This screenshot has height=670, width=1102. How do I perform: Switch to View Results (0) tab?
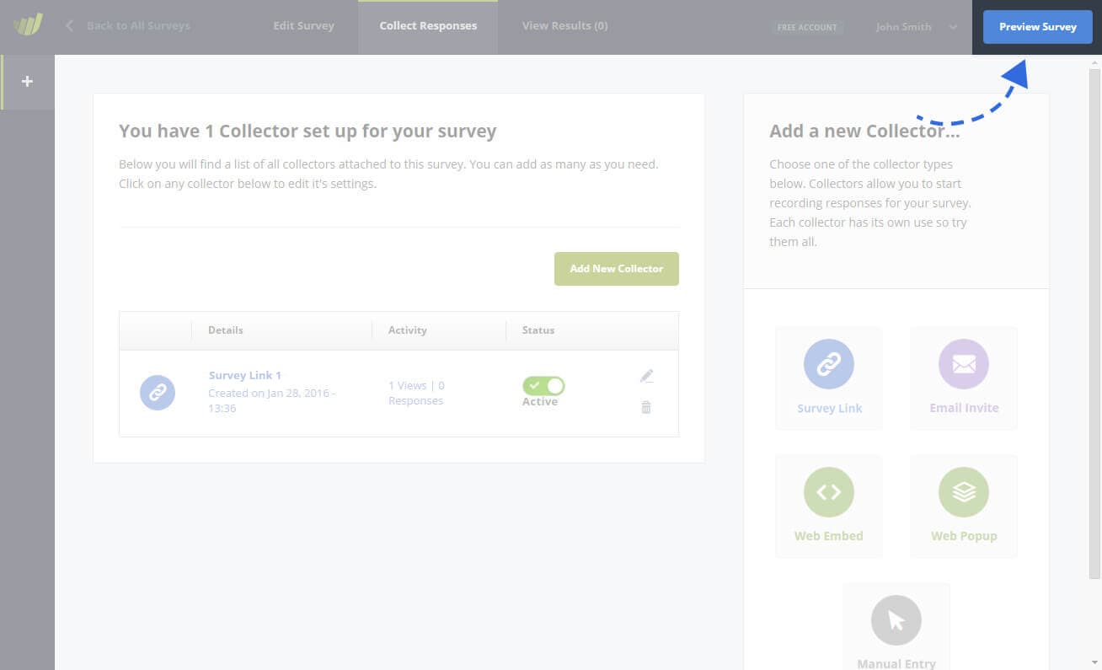tap(564, 26)
